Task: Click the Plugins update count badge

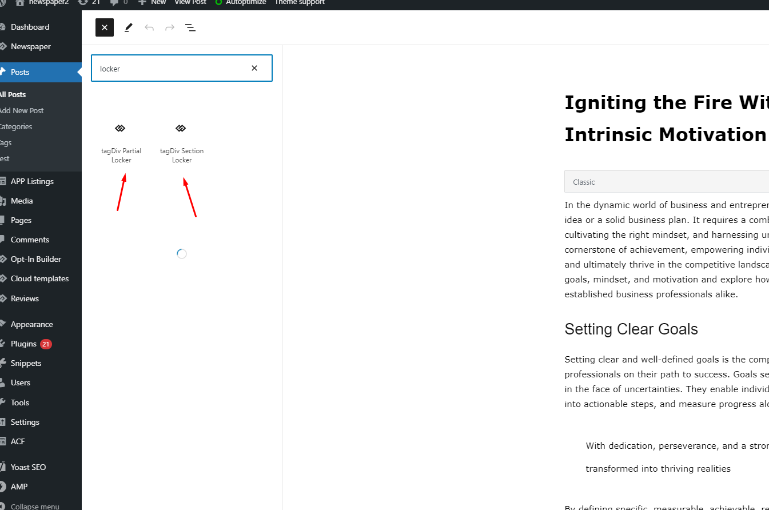Action: coord(46,344)
